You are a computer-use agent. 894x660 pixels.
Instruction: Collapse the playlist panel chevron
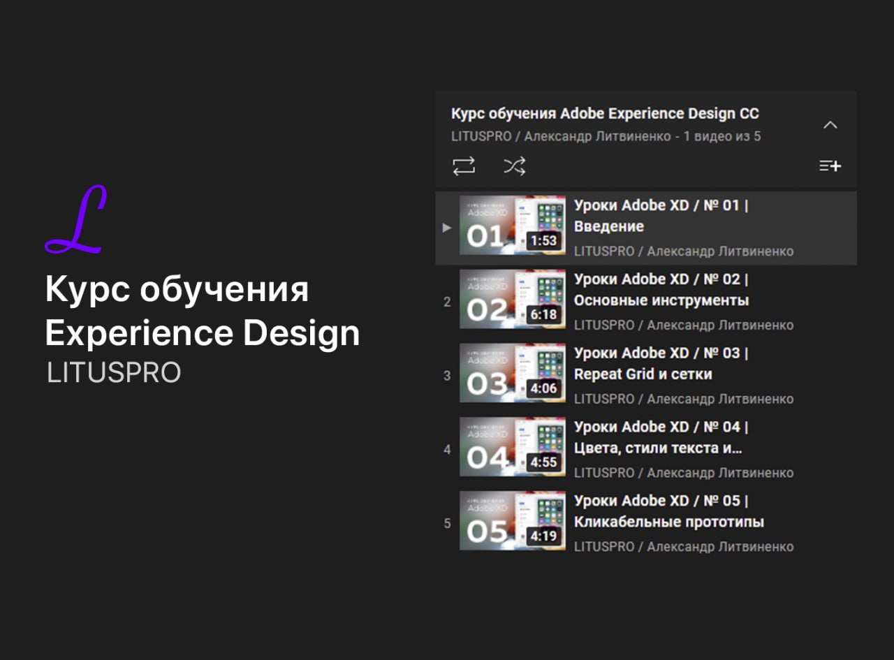[830, 125]
